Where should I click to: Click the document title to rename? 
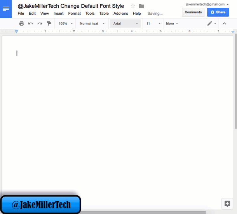click(71, 6)
